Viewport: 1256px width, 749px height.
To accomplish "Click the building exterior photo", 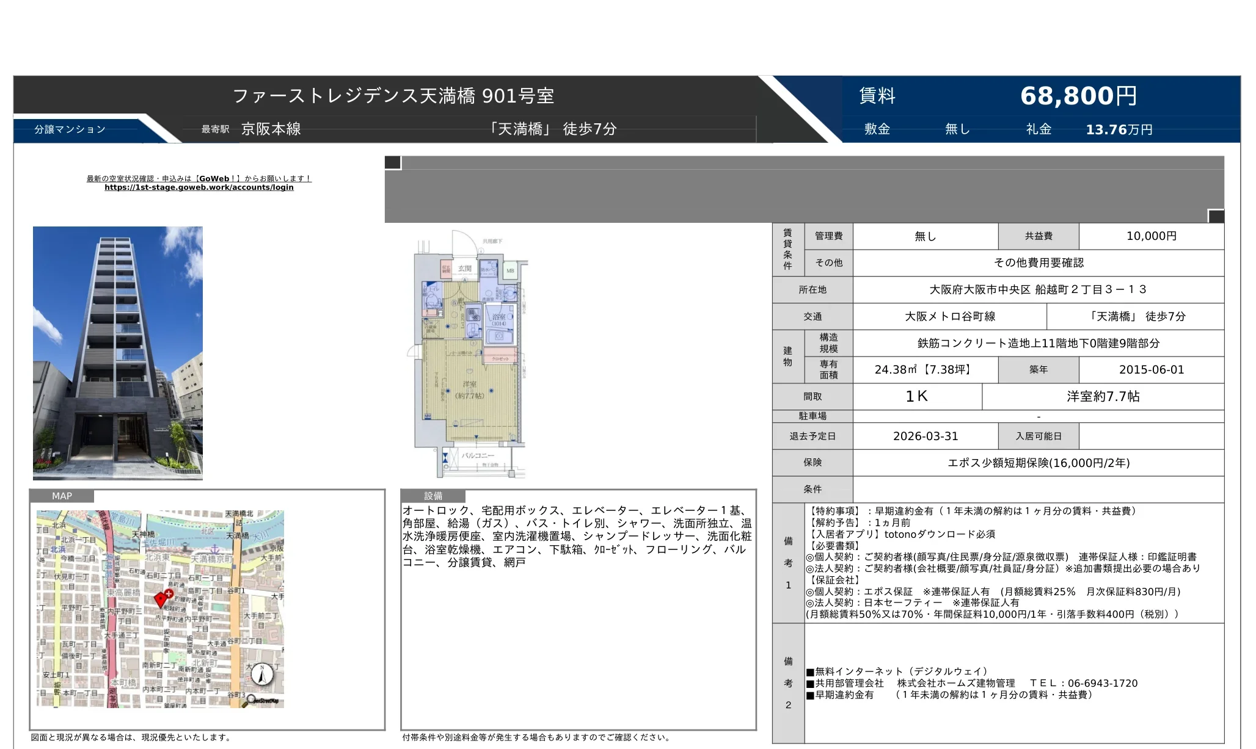I will 118,353.
